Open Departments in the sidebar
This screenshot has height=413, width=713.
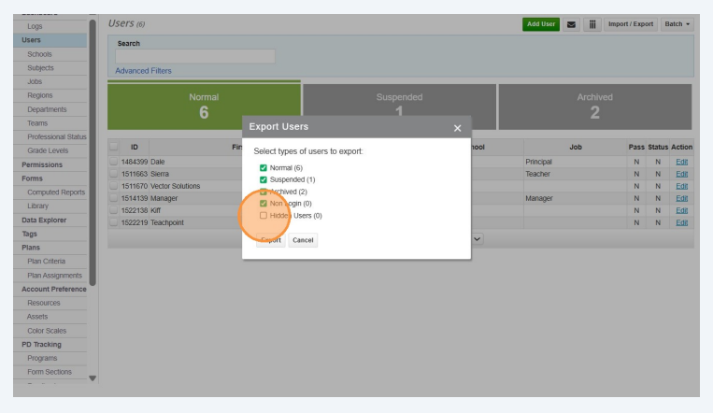(47, 109)
